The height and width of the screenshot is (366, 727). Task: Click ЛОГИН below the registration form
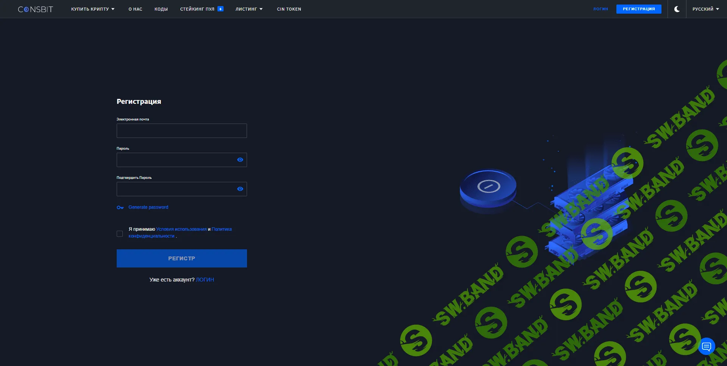coord(205,279)
